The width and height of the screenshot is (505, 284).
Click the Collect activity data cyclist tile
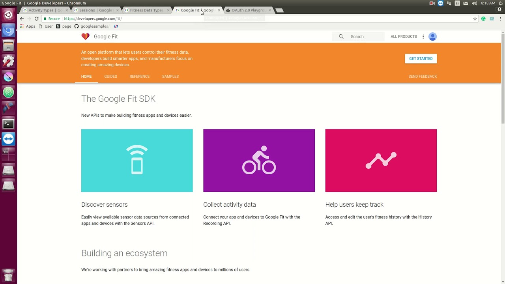point(259,161)
